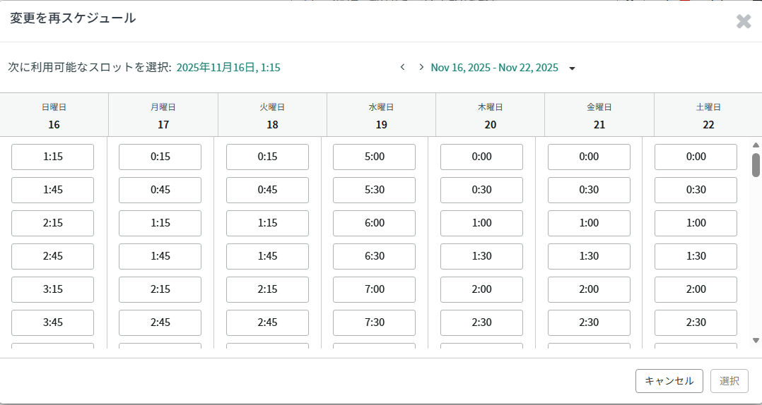The width and height of the screenshot is (762, 405).
Task: Pick the 1:30 slot on Friday 21
Action: (x=589, y=256)
